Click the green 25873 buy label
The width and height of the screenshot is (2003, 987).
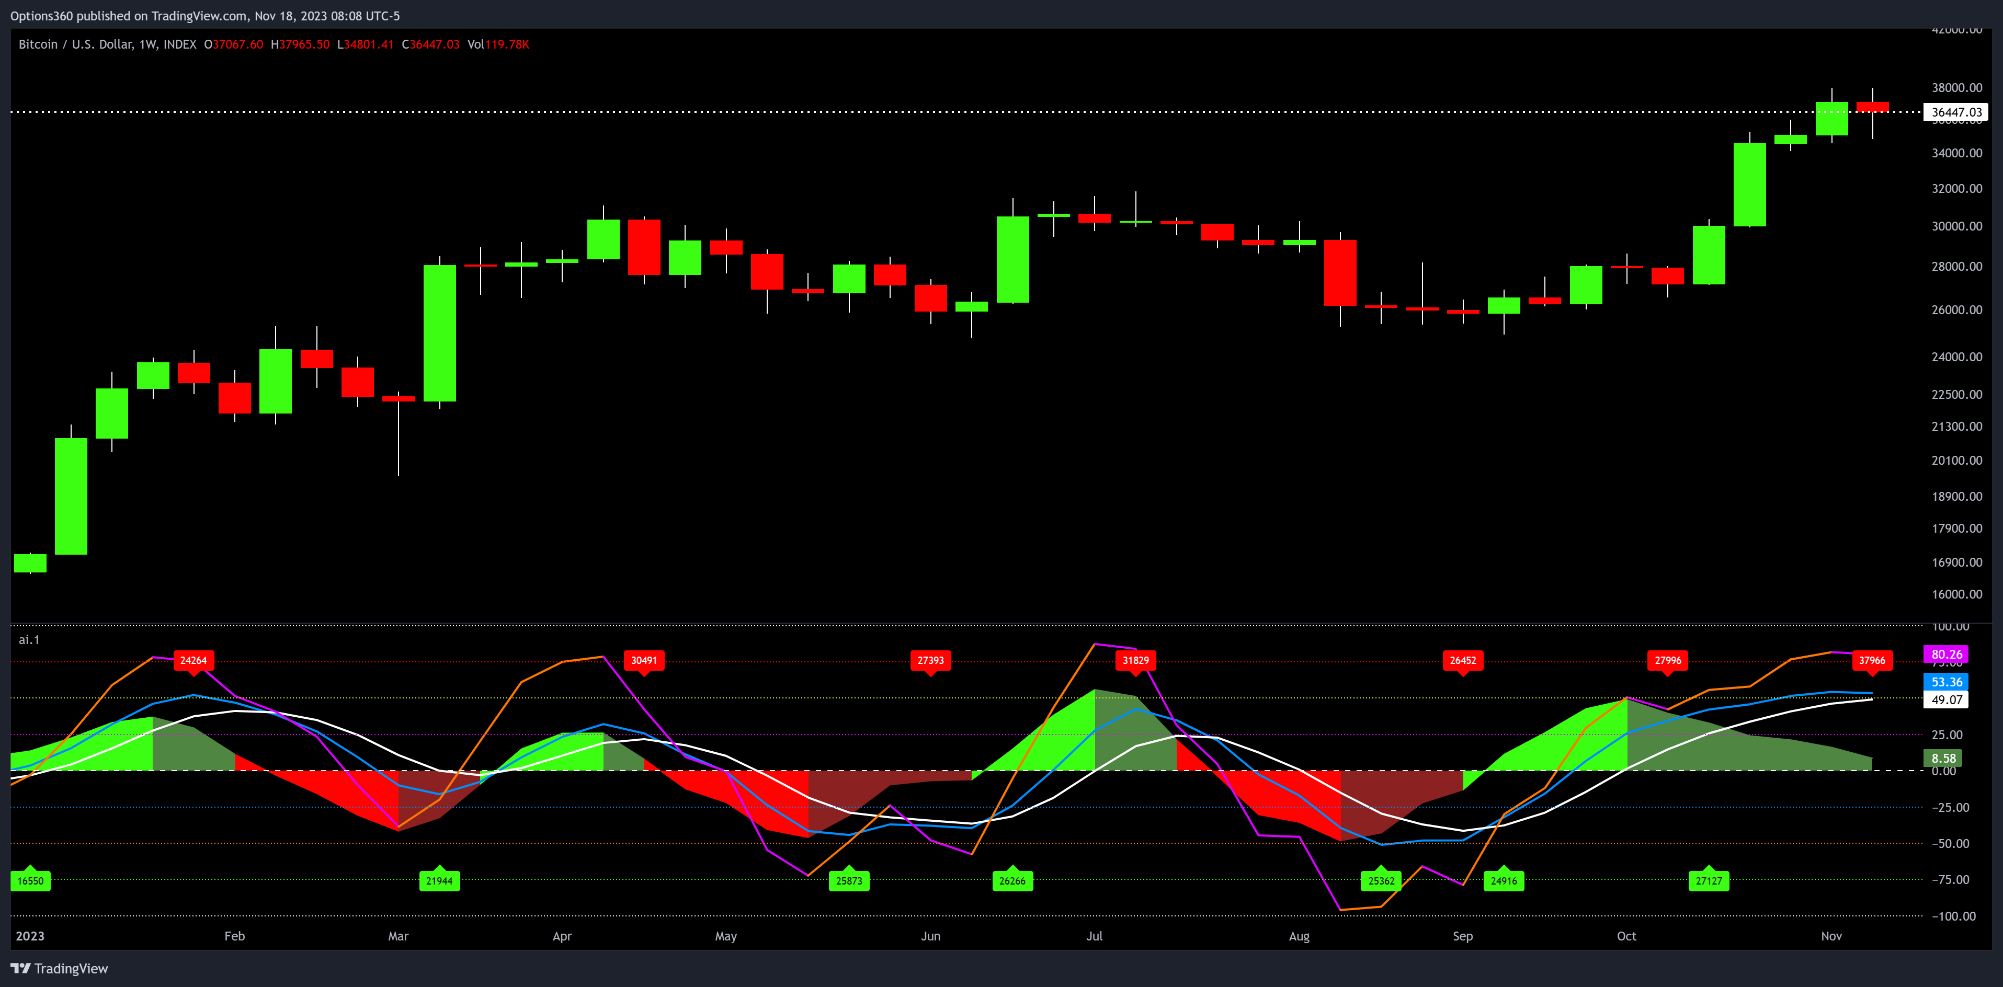(849, 880)
